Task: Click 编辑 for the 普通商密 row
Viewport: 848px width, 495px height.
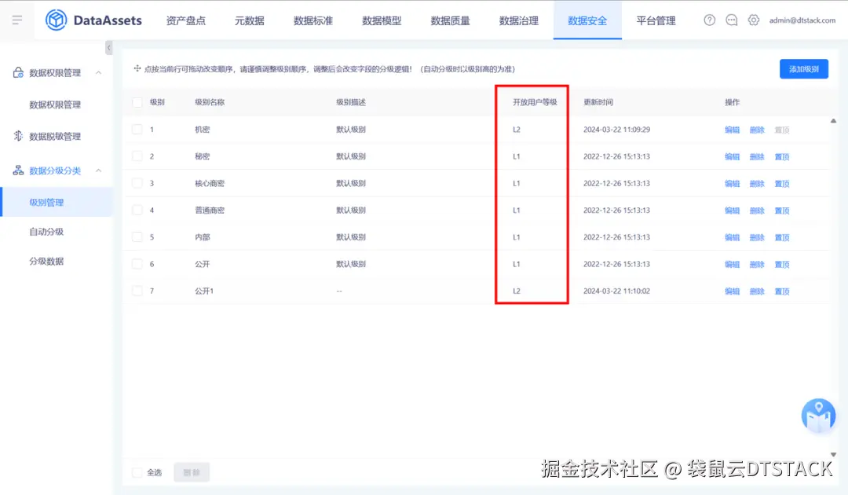Action: click(732, 211)
